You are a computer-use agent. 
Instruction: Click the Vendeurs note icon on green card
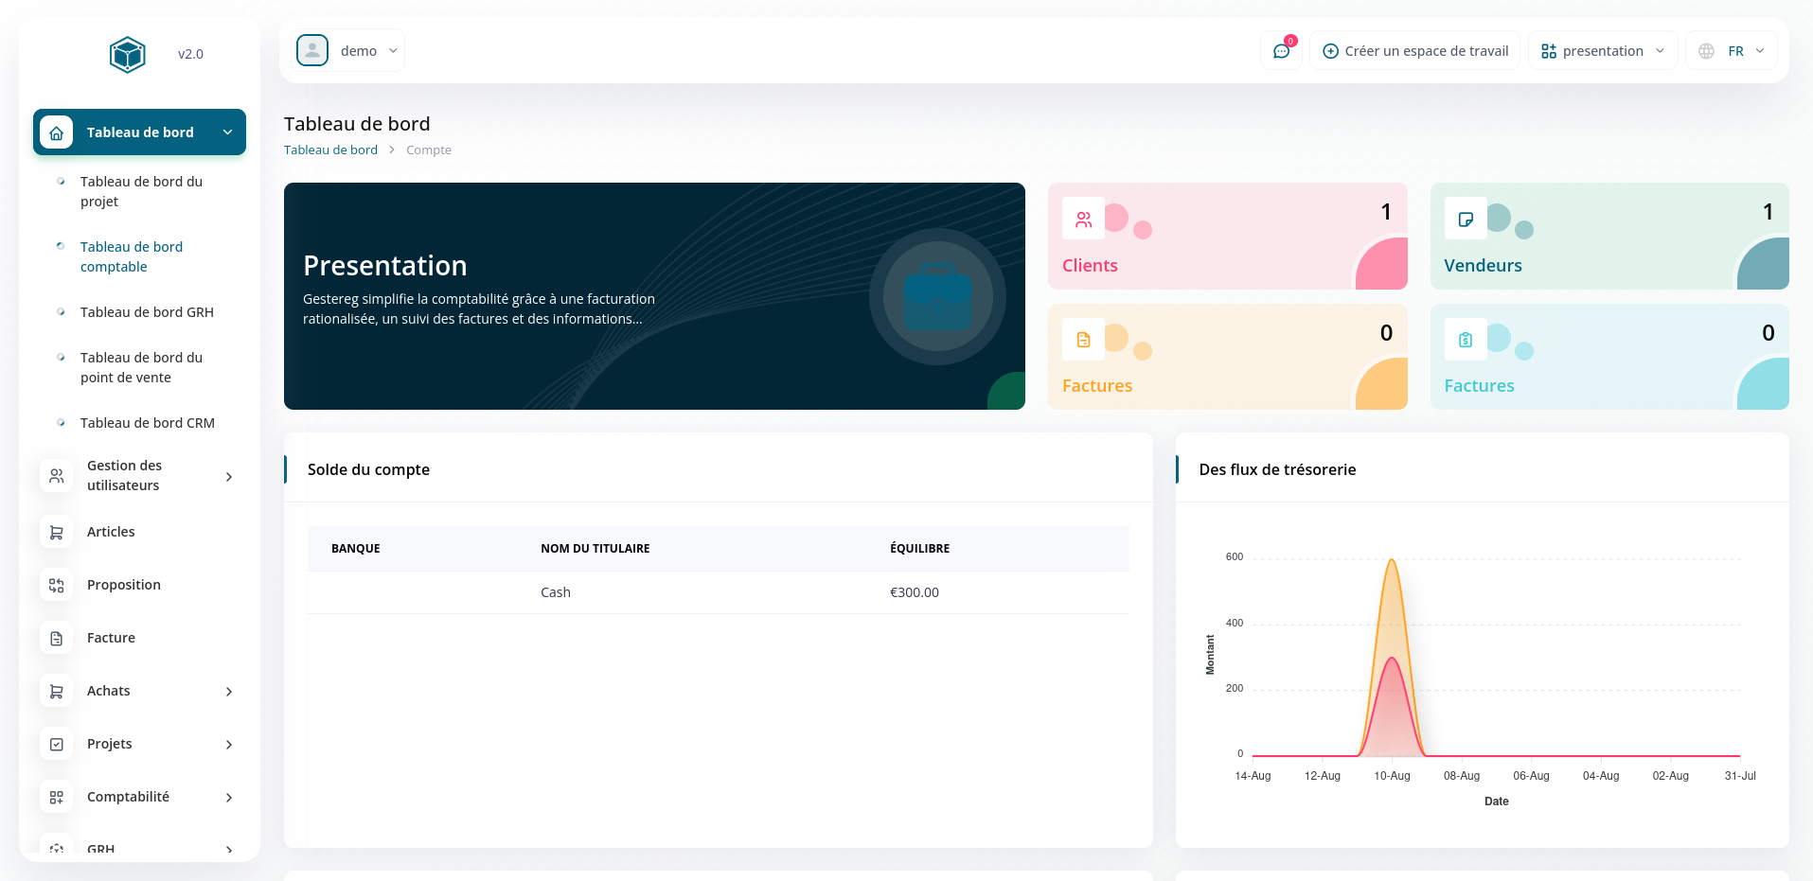pos(1465,220)
